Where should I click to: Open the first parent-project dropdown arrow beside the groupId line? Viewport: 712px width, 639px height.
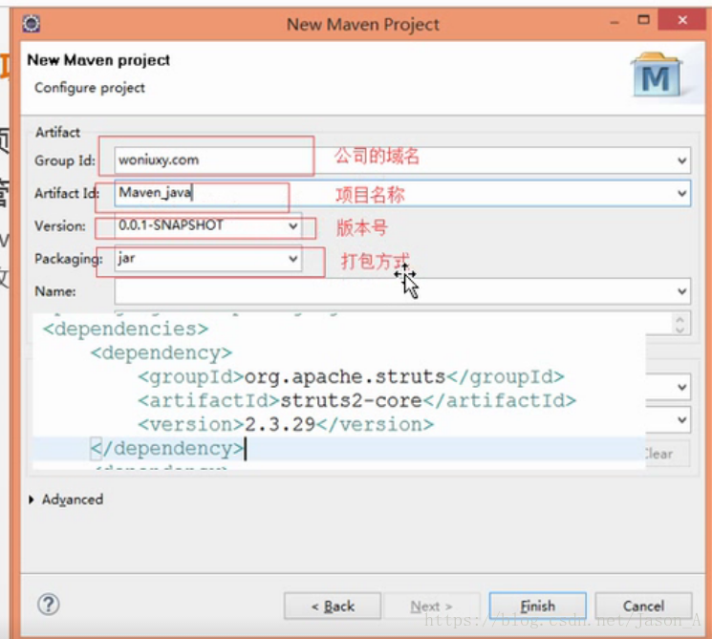coord(681,387)
